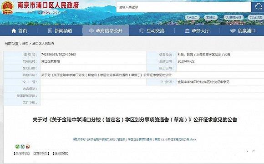Viewport: 264px width, 164px height.
Task: Click the 生成日期 label cell
Action: click(x=162, y=61)
